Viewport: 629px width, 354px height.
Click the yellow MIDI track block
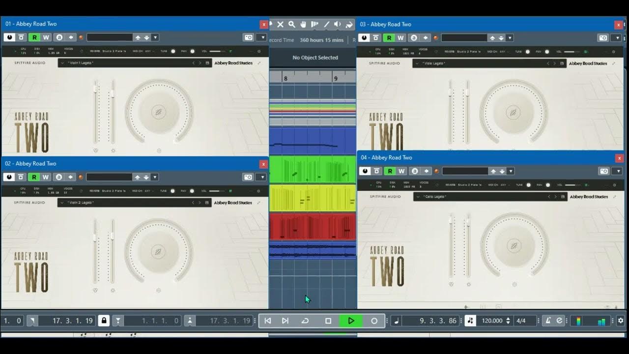313,198
